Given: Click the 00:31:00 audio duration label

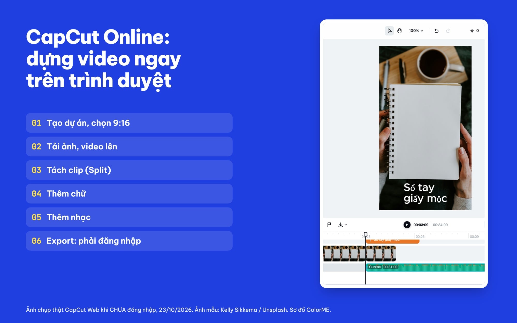Looking at the screenshot, I should [390, 267].
